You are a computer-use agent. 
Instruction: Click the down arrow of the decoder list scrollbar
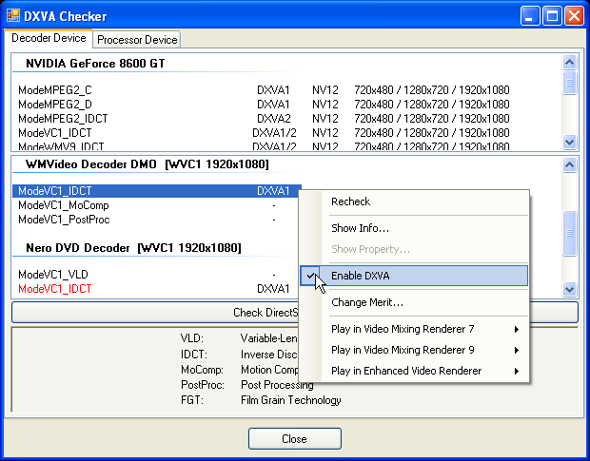coord(569,289)
